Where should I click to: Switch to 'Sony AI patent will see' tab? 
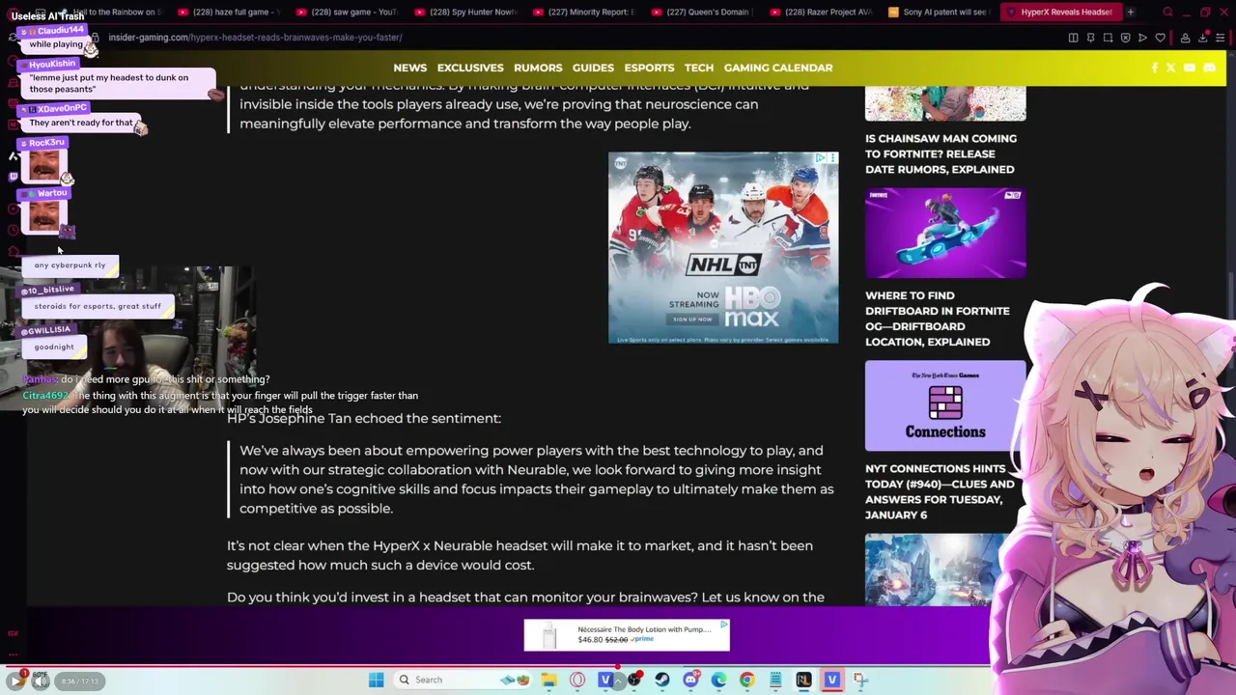coord(941,12)
